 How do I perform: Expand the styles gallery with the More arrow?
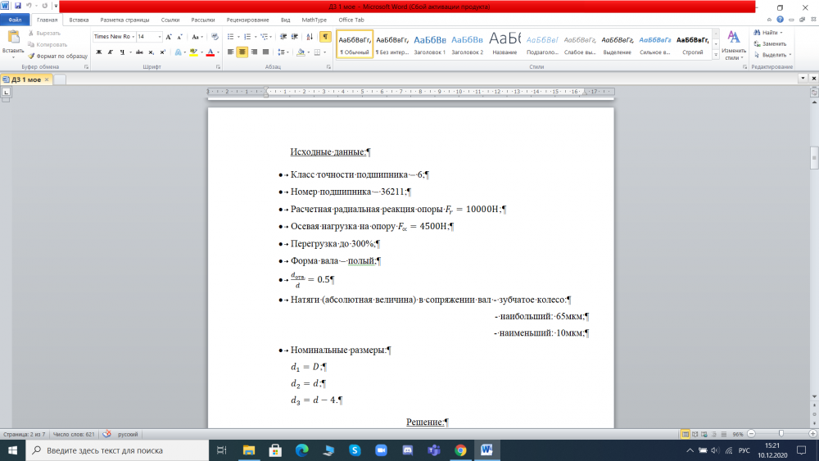click(x=716, y=56)
